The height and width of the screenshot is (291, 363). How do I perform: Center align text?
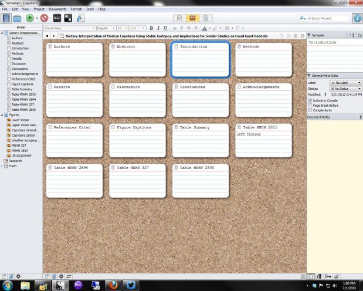[x=182, y=28]
